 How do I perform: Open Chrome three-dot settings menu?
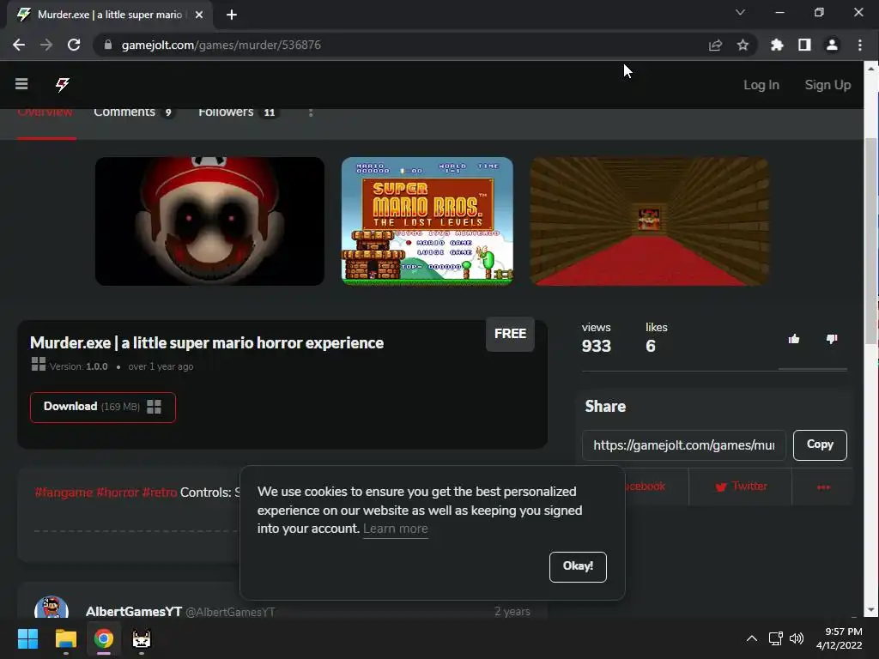pyautogui.click(x=860, y=45)
